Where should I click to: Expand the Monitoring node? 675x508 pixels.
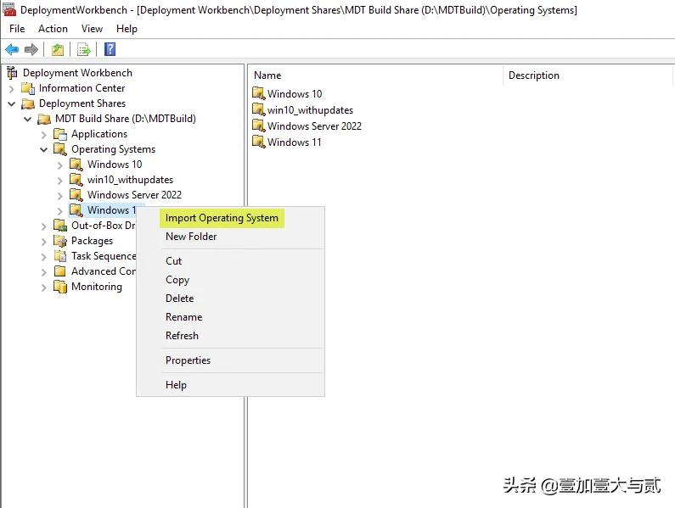44,287
